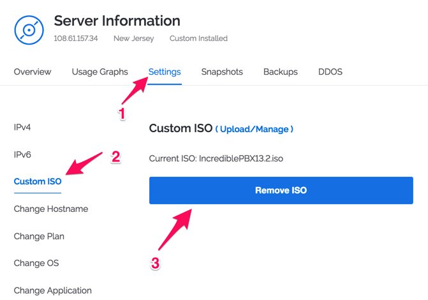Choose Custom ISO in the sidebar

(38, 181)
